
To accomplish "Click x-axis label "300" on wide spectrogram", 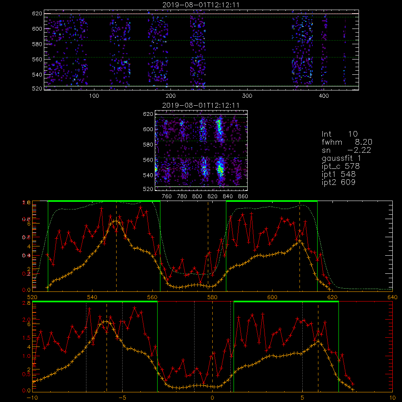I will click(247, 96).
